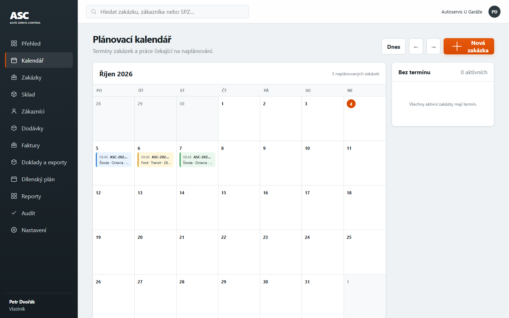The height and width of the screenshot is (318, 509).
Task: Click the Dílenský plán calendar icon
Action: [14, 179]
